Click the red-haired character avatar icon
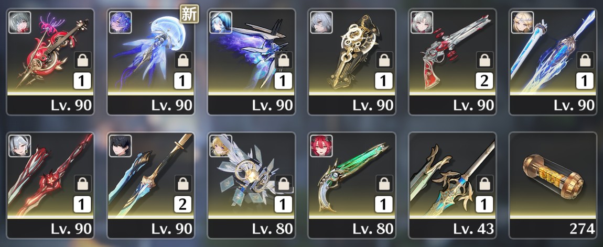603x247 pixels. pyautogui.click(x=321, y=146)
